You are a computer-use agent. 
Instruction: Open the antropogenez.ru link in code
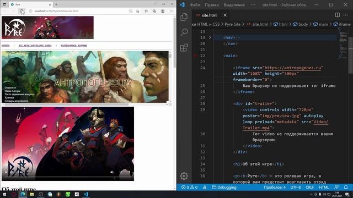point(293,68)
